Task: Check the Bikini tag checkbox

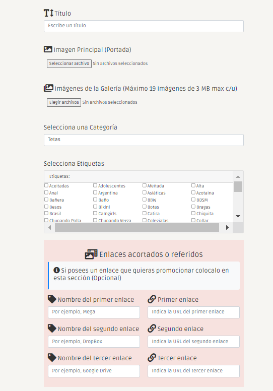Action: 95,207
